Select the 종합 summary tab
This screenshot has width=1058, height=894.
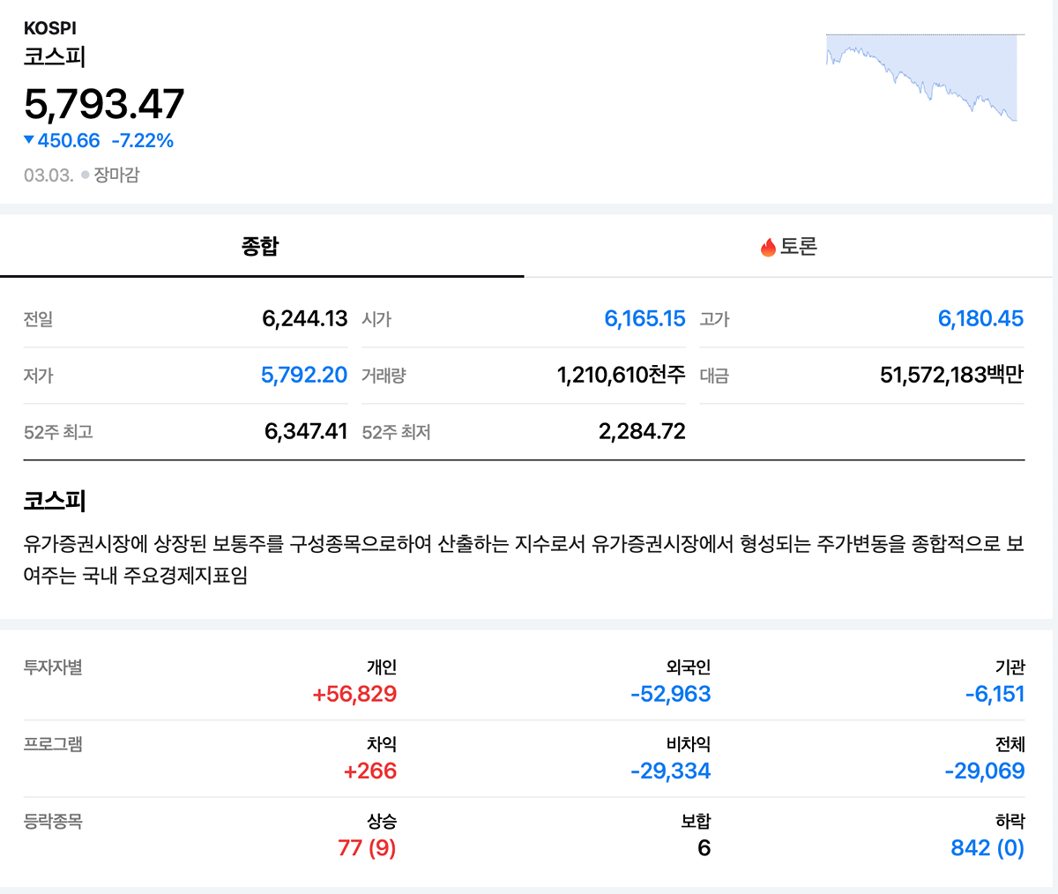260,247
